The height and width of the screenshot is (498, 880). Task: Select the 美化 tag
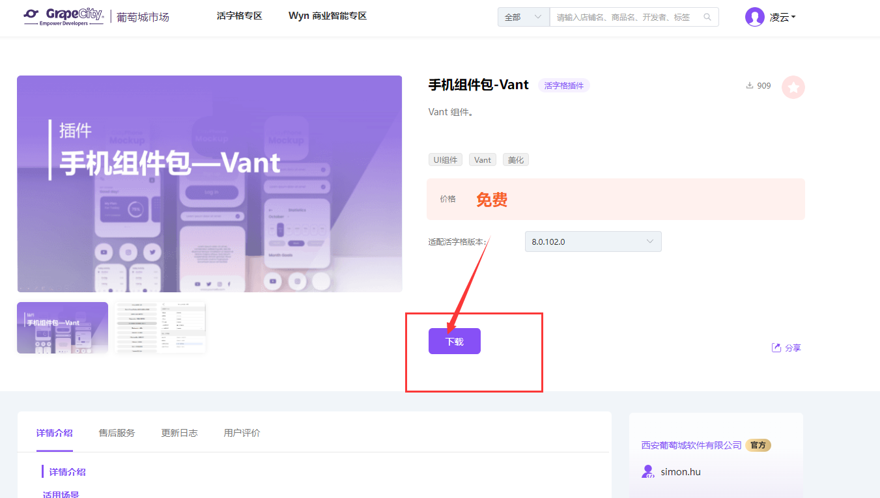tap(516, 159)
